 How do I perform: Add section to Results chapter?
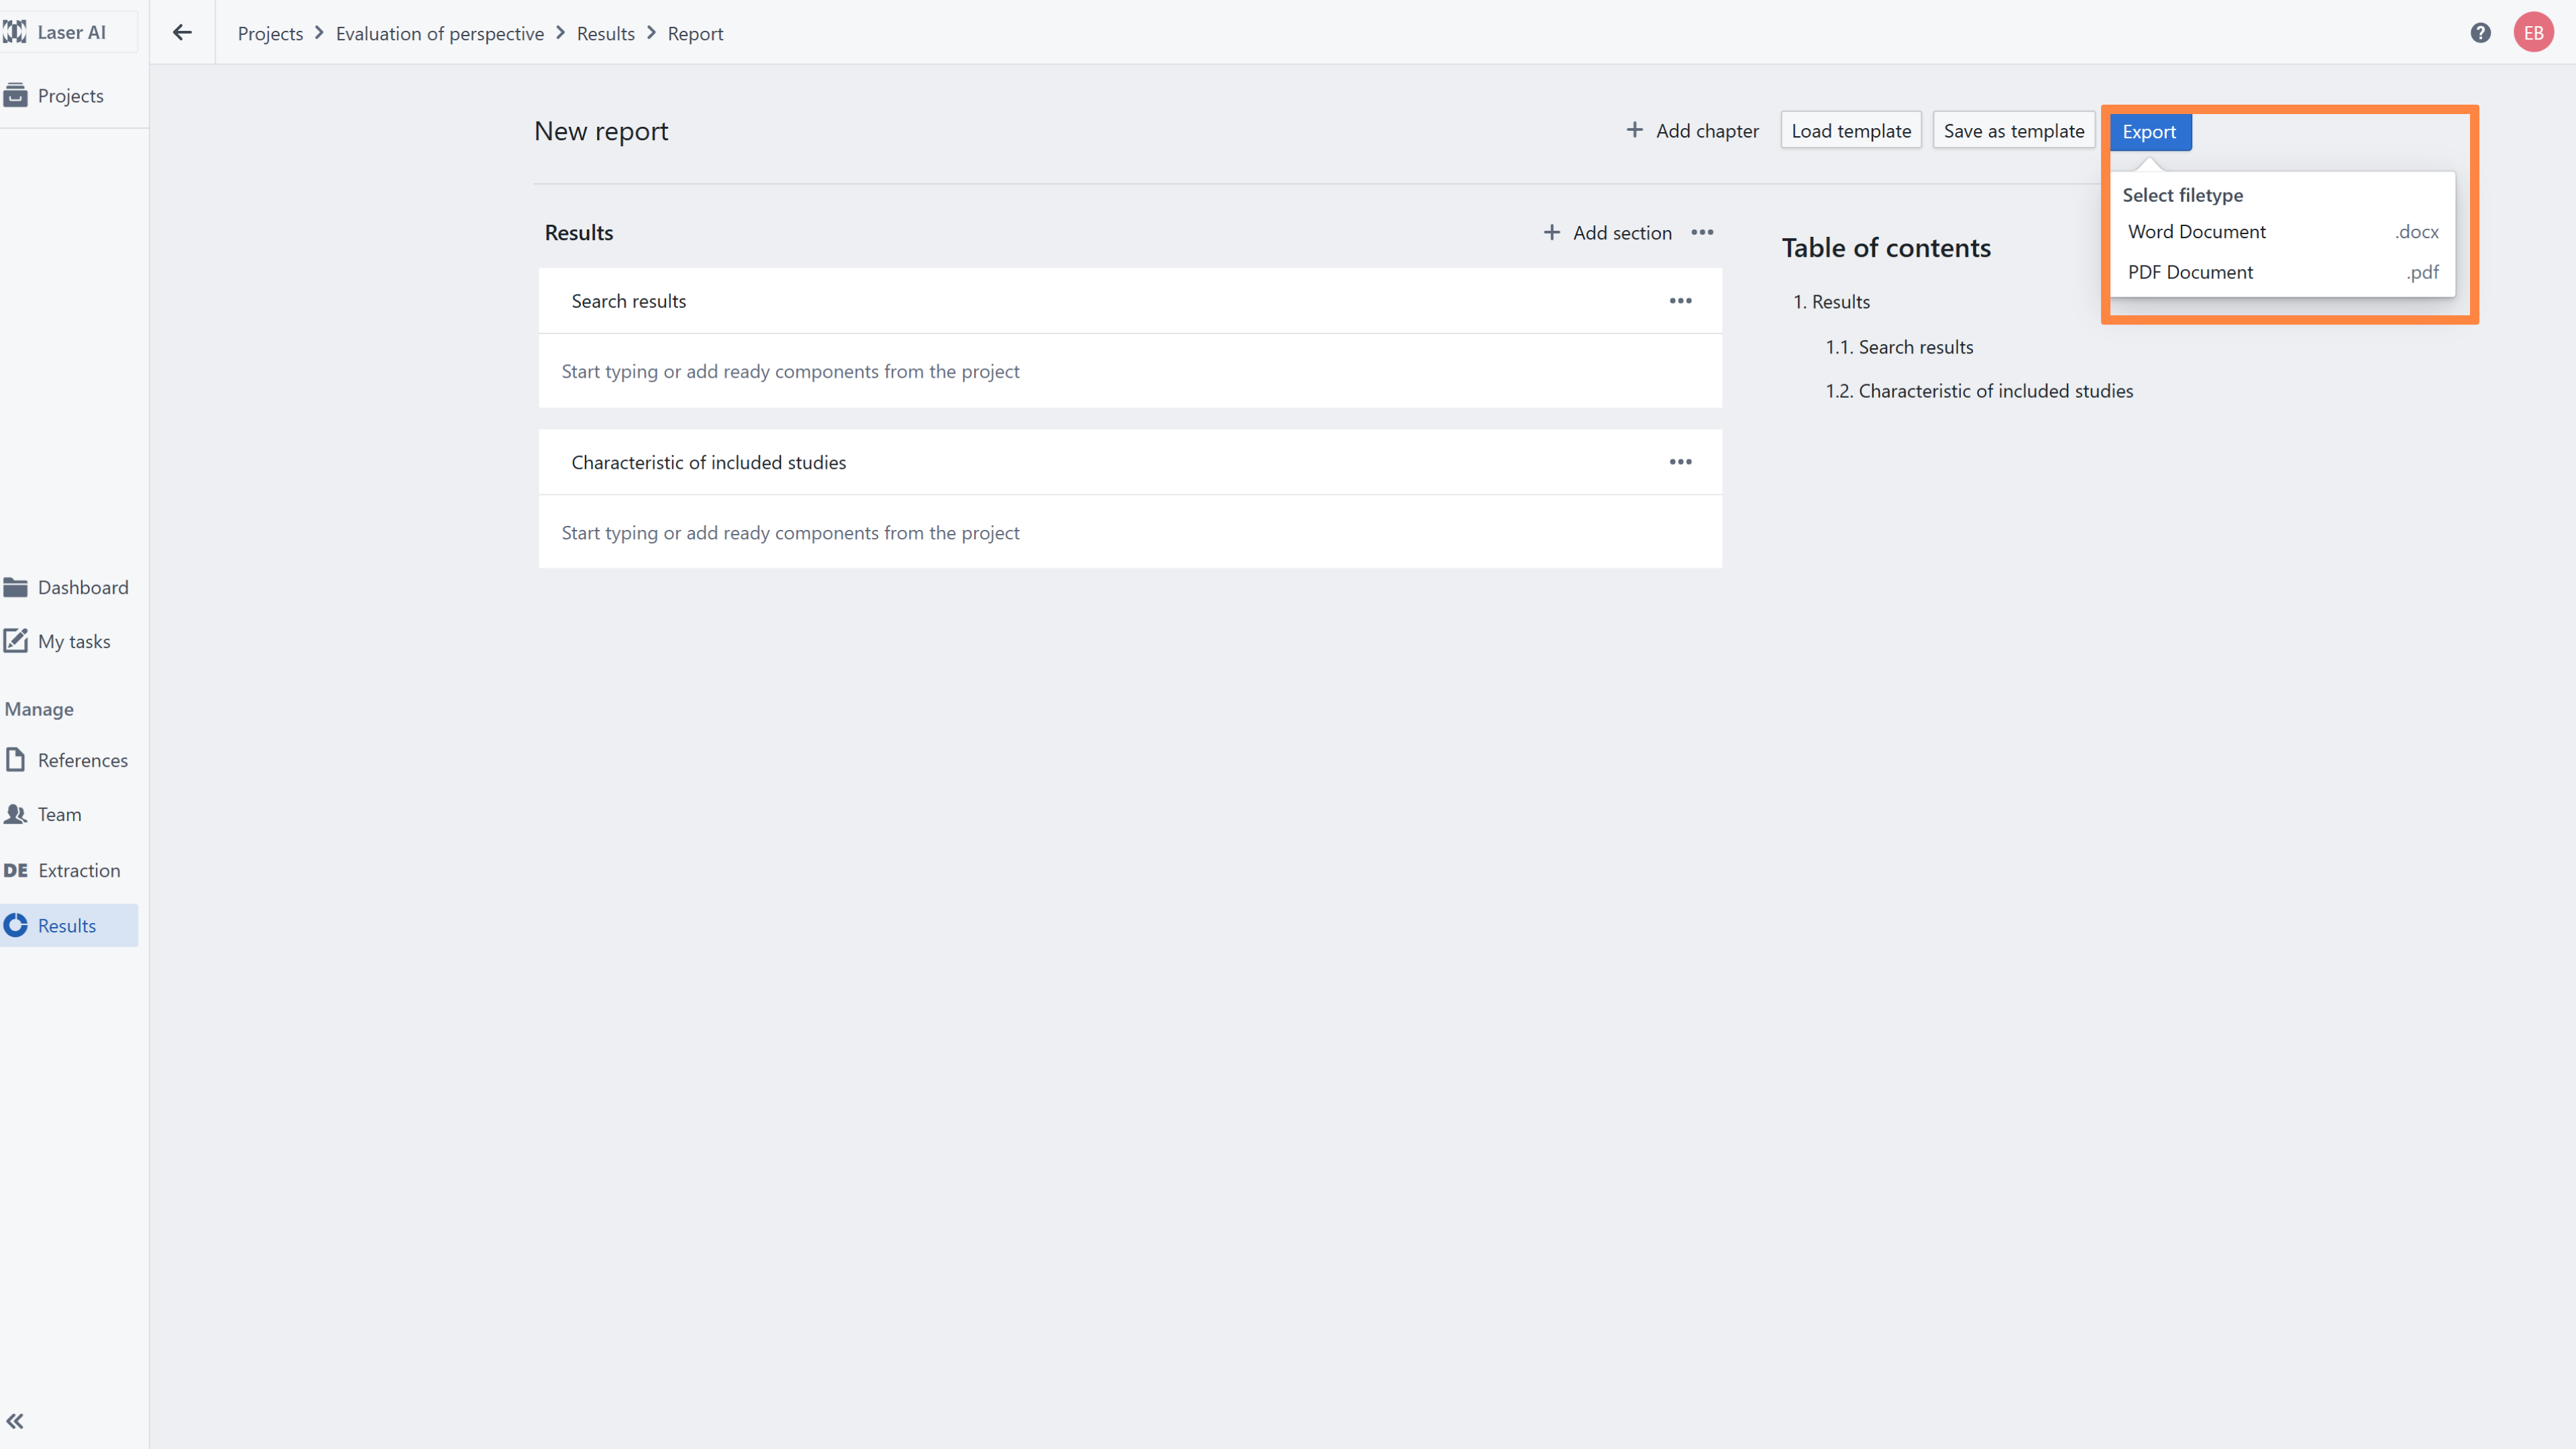click(1607, 232)
